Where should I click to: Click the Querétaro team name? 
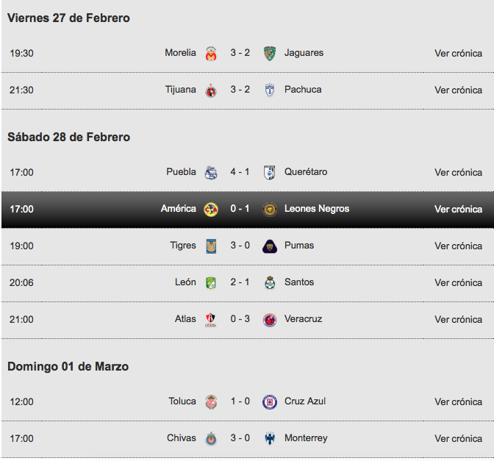click(306, 172)
